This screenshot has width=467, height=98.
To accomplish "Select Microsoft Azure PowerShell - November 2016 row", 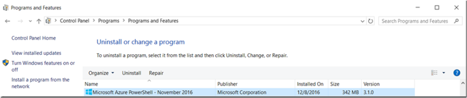I will (249, 92).
